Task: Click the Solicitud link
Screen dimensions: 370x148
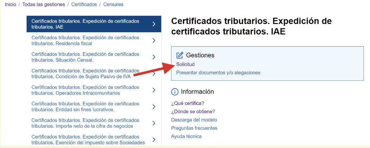Action: click(x=185, y=64)
